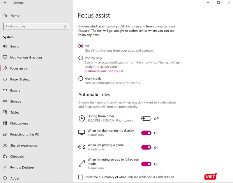Click the back arrow in Settings header

tap(5, 3)
